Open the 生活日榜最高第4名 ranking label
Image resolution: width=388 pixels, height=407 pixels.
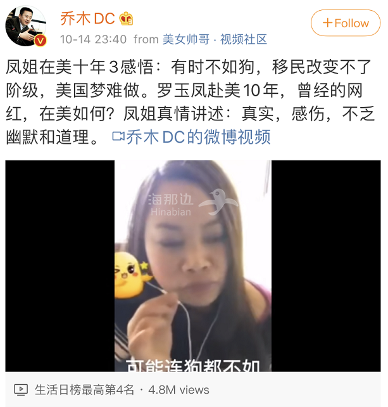(84, 390)
